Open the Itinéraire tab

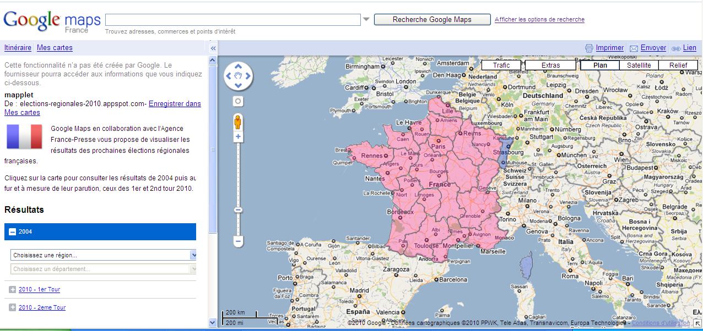click(18, 48)
